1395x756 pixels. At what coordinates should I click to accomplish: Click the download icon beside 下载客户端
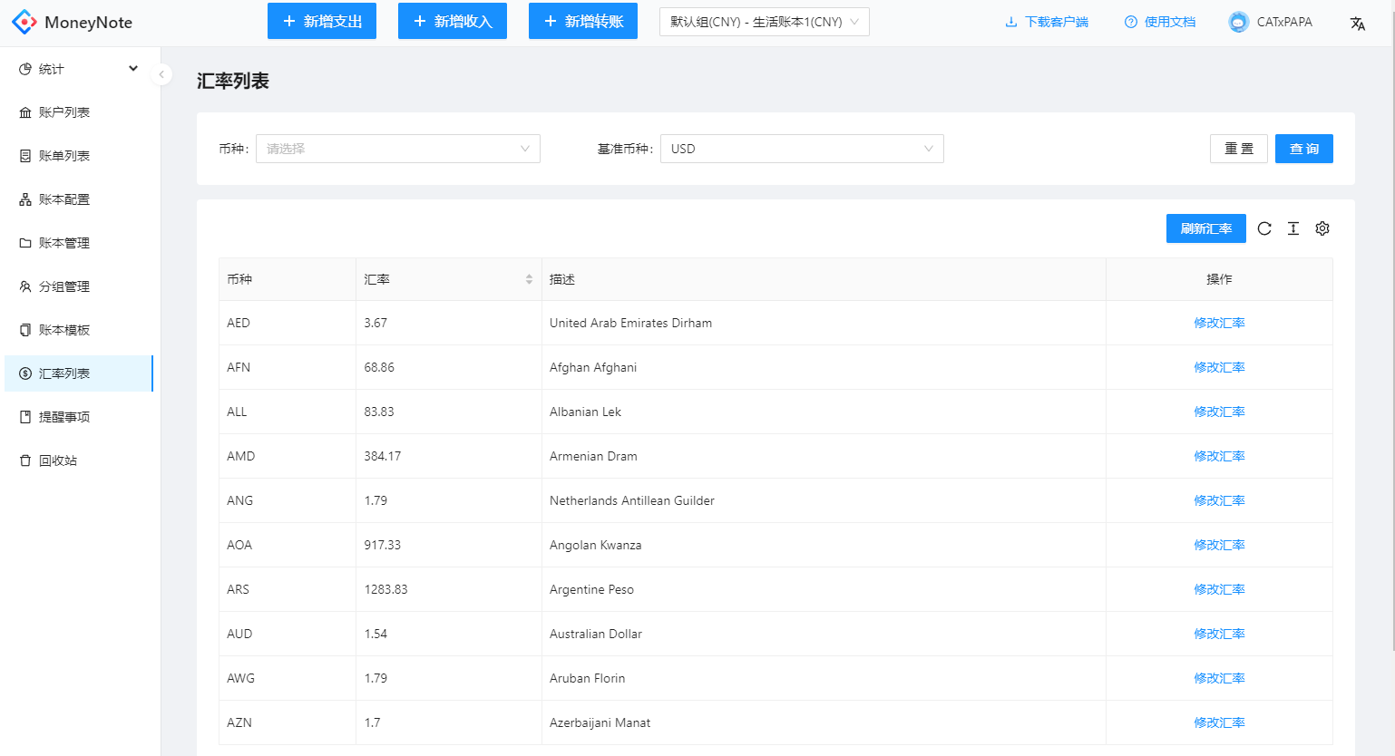tap(1011, 22)
